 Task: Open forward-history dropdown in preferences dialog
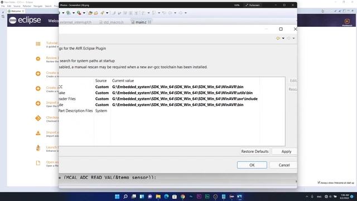point(294,39)
